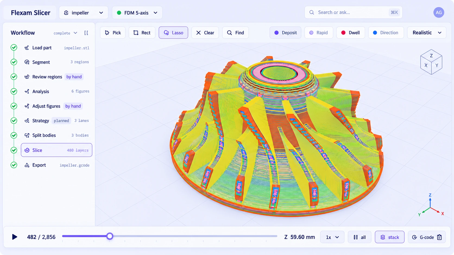Open the Find tool
The height and width of the screenshot is (255, 454).
coord(235,33)
